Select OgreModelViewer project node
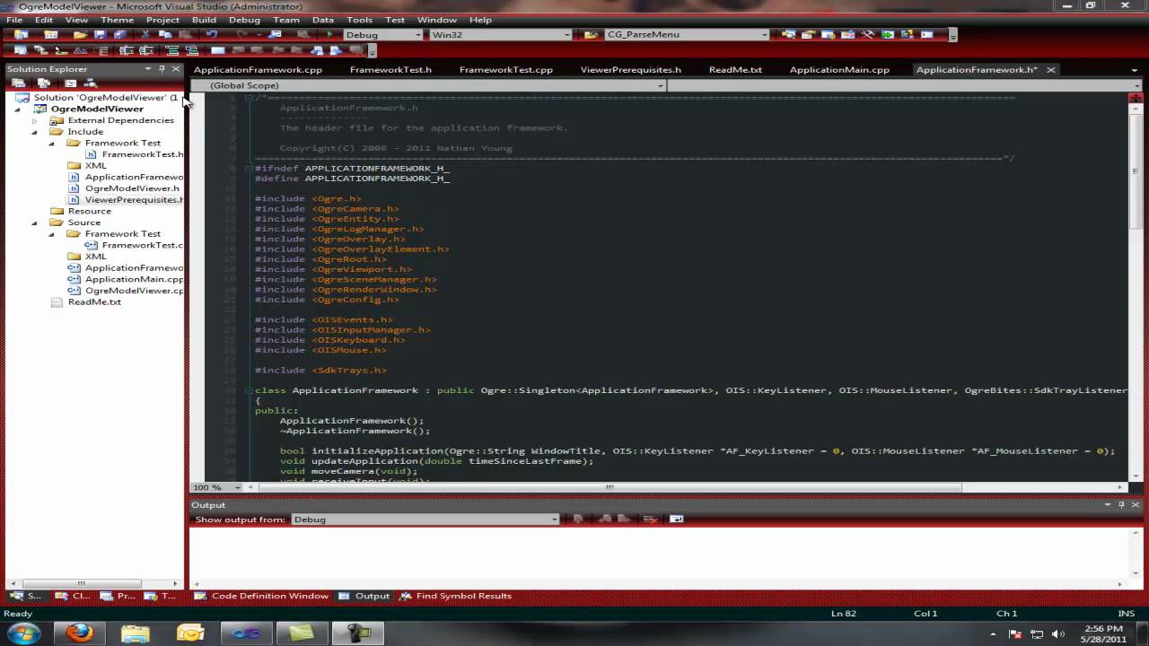 click(97, 109)
